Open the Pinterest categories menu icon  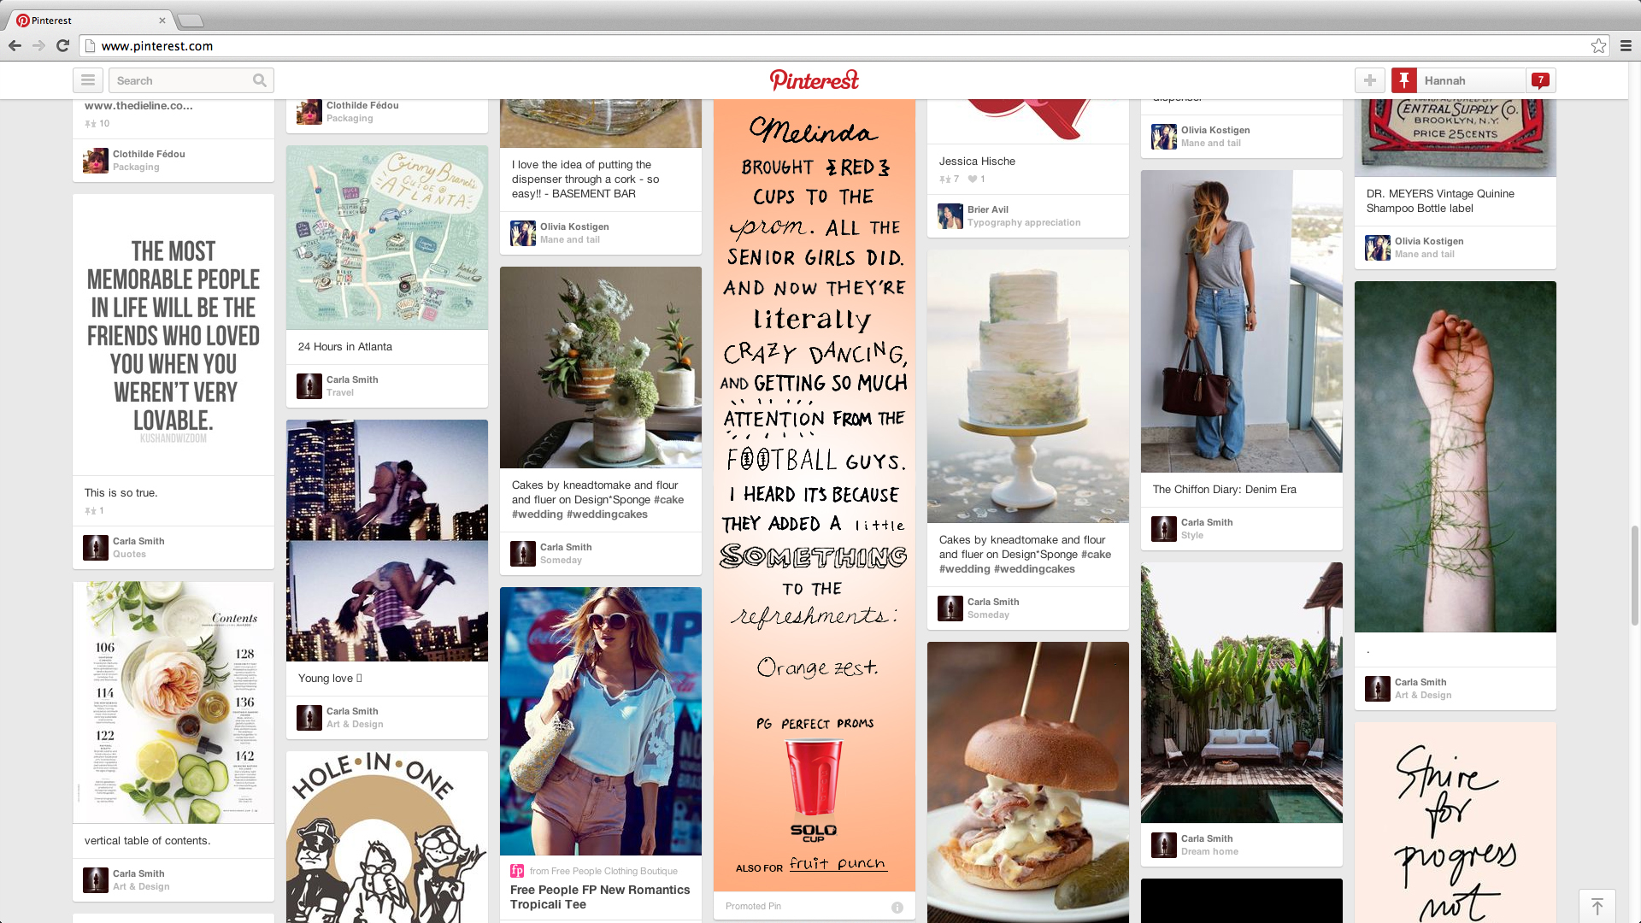click(88, 80)
